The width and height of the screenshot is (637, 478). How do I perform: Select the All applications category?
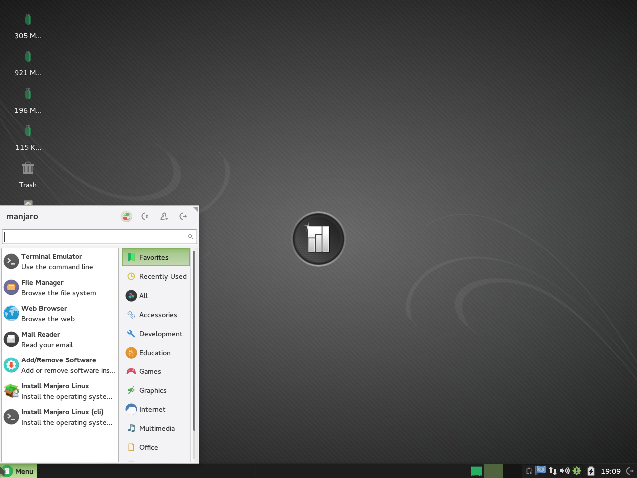coord(156,296)
